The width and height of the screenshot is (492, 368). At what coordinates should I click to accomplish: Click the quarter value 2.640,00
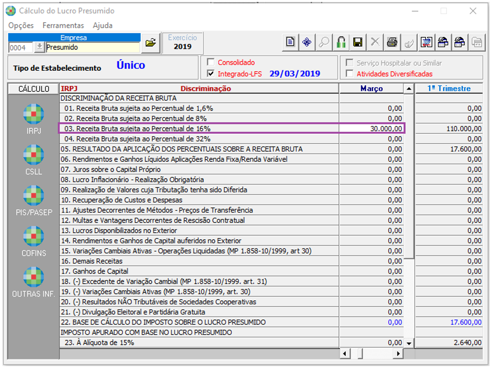449,343
